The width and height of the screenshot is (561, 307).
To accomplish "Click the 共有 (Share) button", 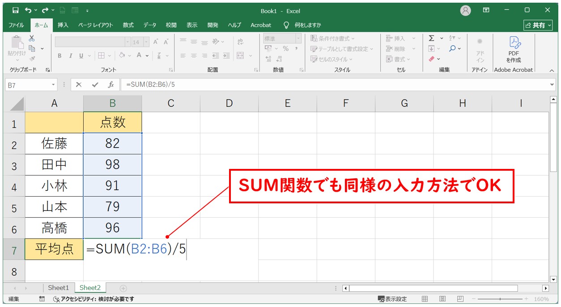I will click(538, 25).
